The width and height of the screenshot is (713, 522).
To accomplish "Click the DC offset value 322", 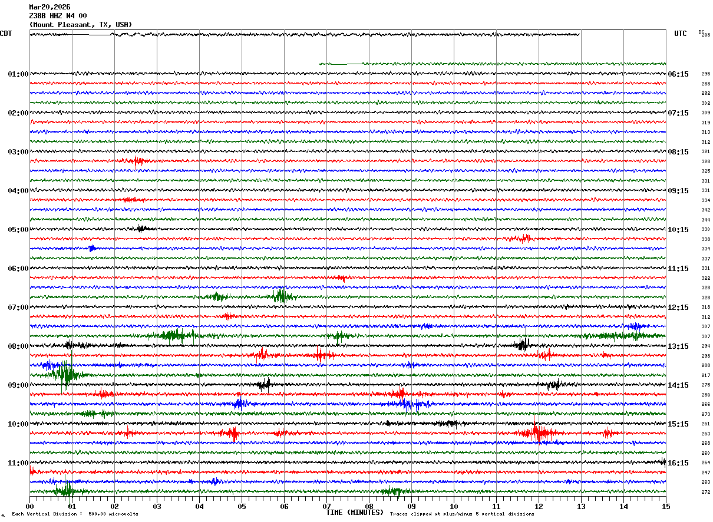I will 705,278.
